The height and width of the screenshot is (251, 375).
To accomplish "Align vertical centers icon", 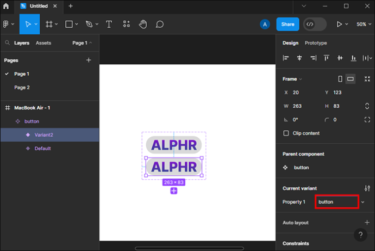I will pos(340,58).
